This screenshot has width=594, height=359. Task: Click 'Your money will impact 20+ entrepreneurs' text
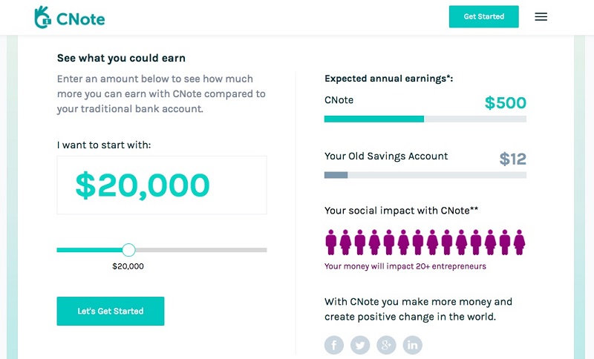pos(405,266)
